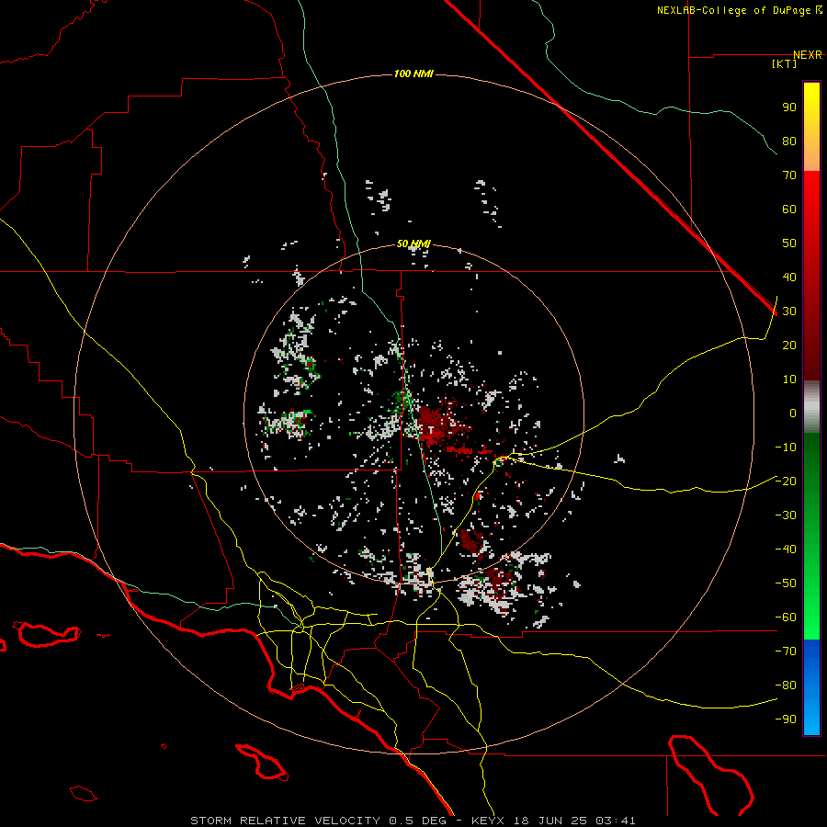
Task: Click the positive 10 scale value
Action: (789, 380)
